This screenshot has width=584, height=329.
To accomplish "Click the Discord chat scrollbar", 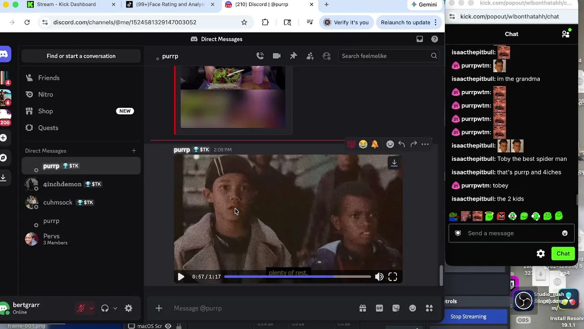I will [441, 276].
